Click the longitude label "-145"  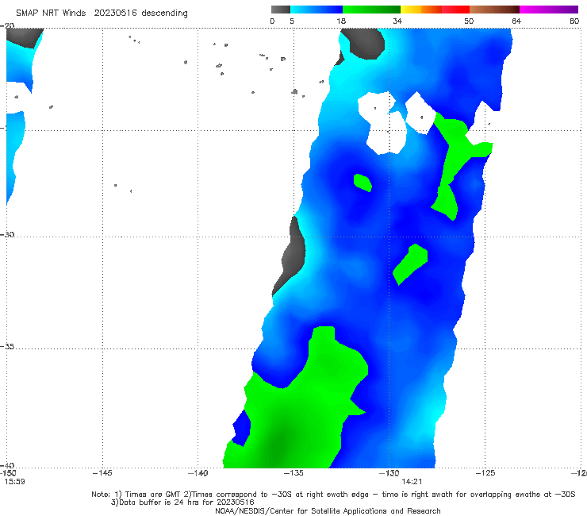pos(102,473)
